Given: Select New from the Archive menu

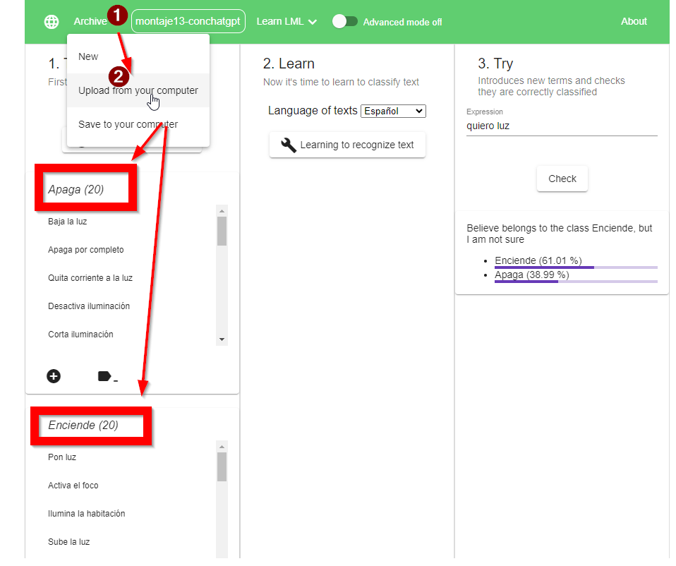Looking at the screenshot, I should (x=88, y=56).
